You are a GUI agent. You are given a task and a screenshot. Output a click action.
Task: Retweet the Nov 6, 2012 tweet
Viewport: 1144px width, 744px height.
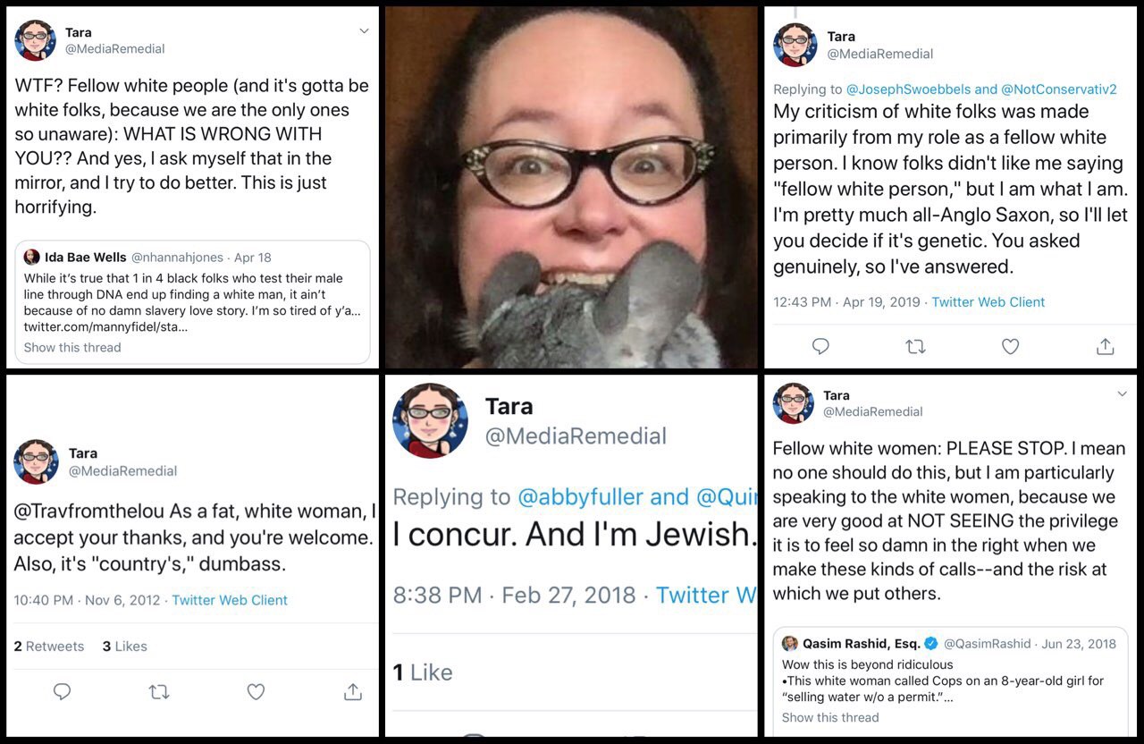pyautogui.click(x=159, y=691)
